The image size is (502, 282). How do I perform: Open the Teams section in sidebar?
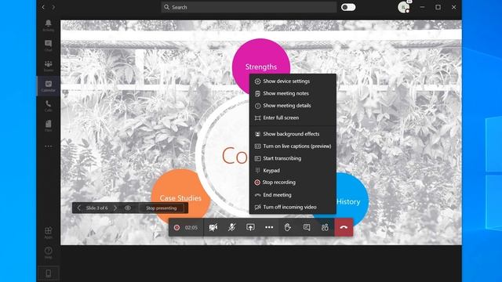tap(49, 66)
